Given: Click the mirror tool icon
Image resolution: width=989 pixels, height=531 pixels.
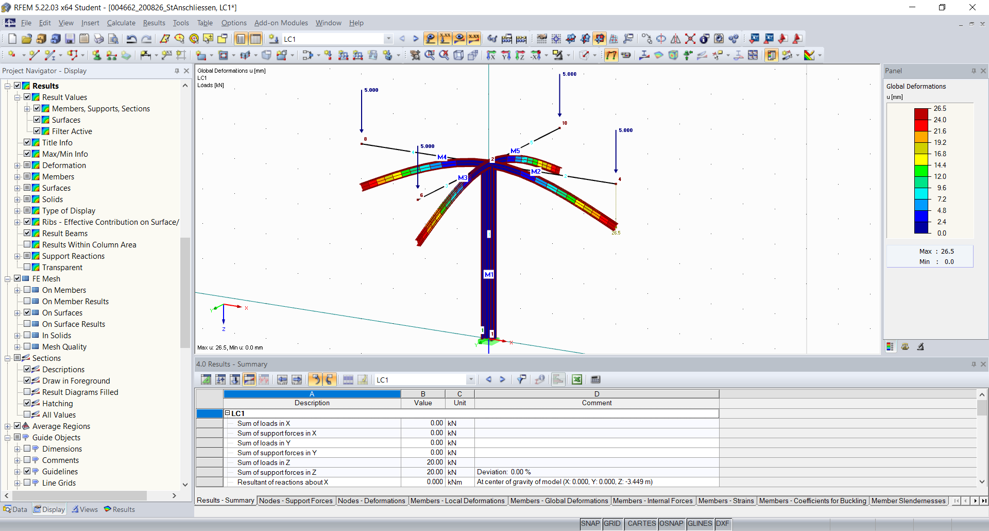Looking at the screenshot, I should [676, 39].
